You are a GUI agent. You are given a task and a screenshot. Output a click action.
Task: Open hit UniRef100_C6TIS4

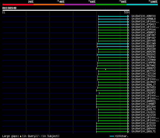tap(143, 74)
